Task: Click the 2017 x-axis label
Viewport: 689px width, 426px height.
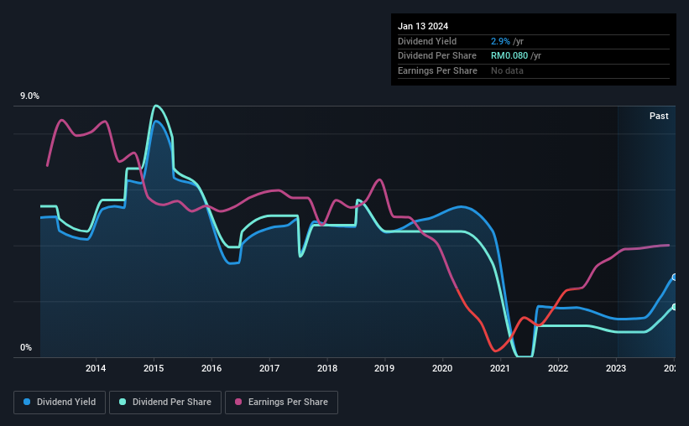Action: tap(269, 368)
